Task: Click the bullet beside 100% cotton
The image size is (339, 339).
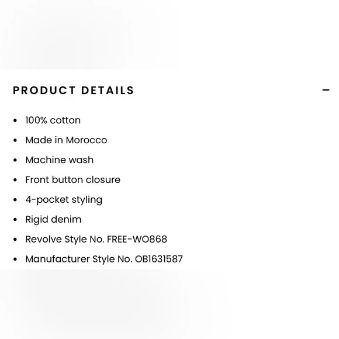Action: 15,120
